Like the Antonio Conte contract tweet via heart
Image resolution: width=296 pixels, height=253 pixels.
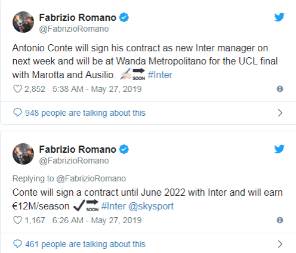click(17, 89)
